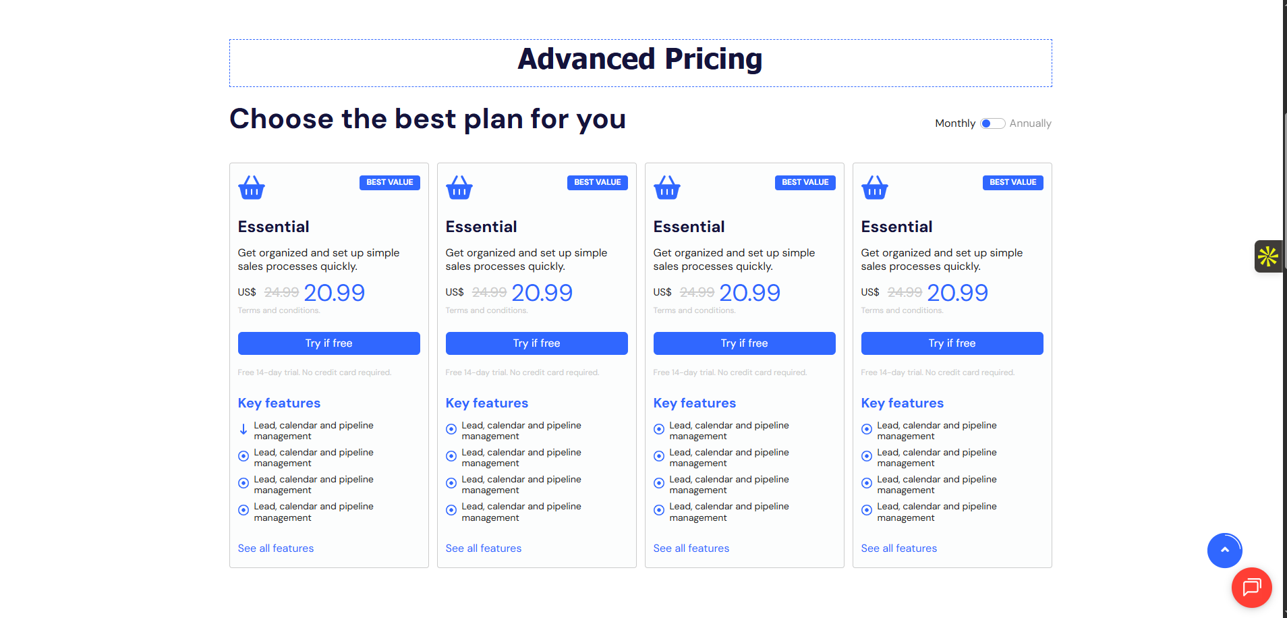1287x618 pixels.
Task: Click the BEST VALUE badge on the first card
Action: tap(390, 182)
